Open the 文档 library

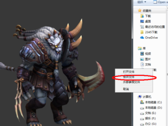click(x=148, y=64)
